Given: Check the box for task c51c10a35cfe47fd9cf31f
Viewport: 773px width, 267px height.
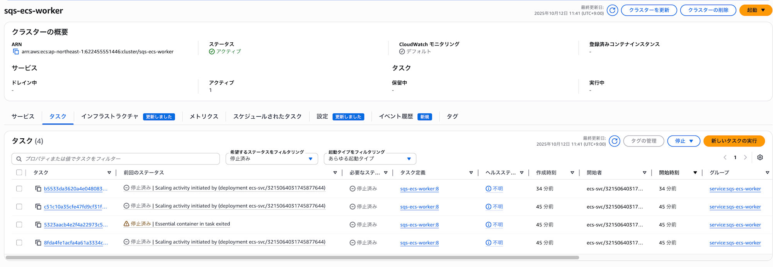Looking at the screenshot, I should [x=19, y=207].
